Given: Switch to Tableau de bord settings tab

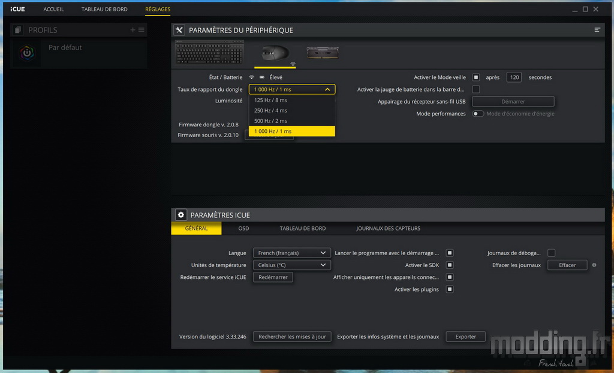Looking at the screenshot, I should 303,228.
